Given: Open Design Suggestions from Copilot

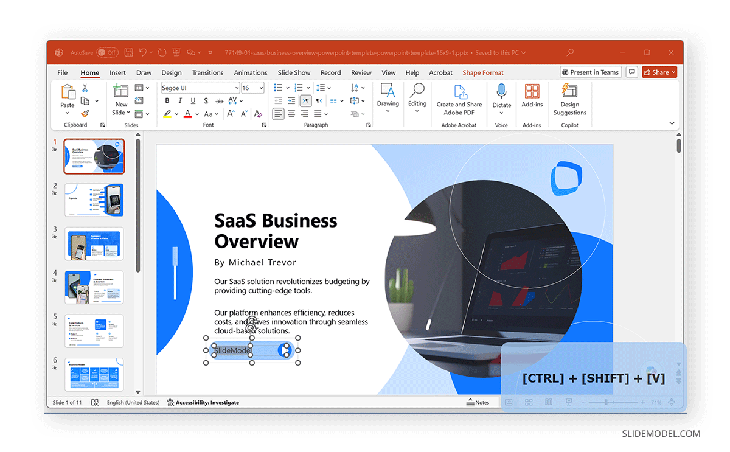Looking at the screenshot, I should (570, 99).
